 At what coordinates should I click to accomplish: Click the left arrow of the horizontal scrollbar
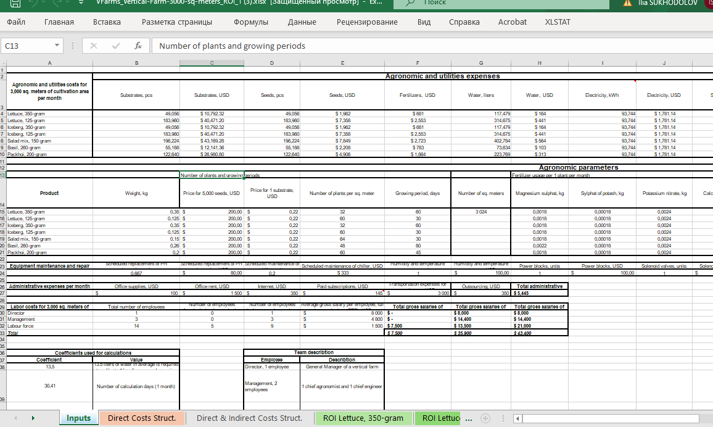coord(517,418)
